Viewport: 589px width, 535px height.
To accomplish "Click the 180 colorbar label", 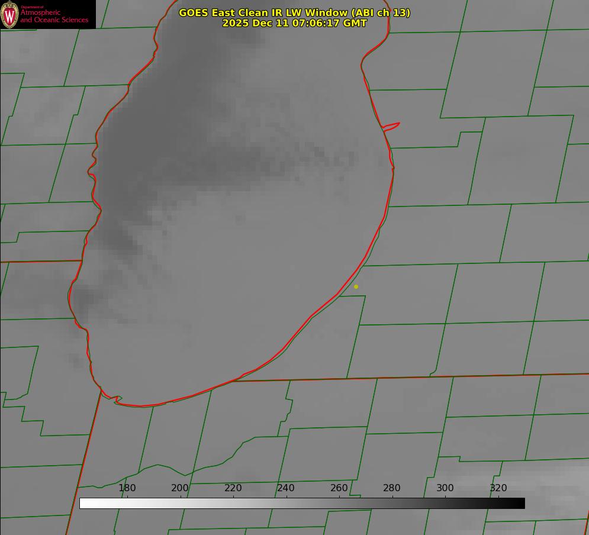I will click(127, 488).
